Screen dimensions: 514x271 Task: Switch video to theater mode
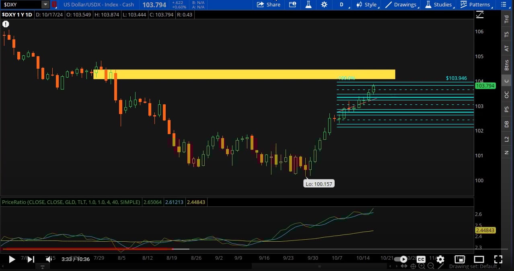coord(479,259)
